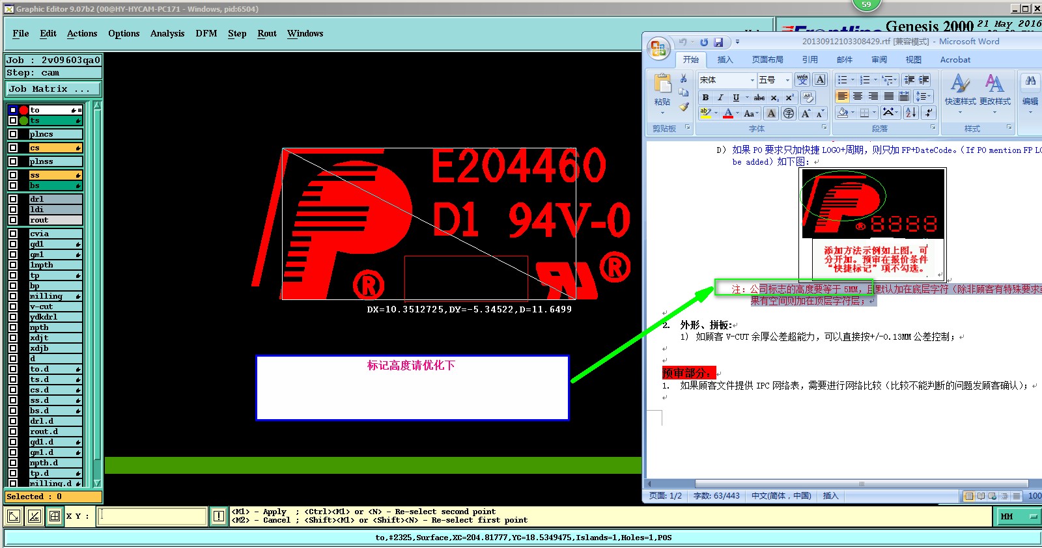1042x548 pixels.
Task: Toggle the checkbox for layer drl
Action: pos(13,199)
